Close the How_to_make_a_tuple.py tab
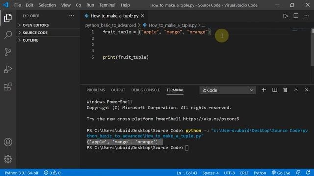The image size is (314, 176). click(x=143, y=16)
